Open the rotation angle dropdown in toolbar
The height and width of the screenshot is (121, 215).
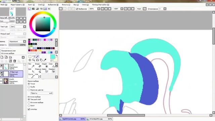[122, 9]
